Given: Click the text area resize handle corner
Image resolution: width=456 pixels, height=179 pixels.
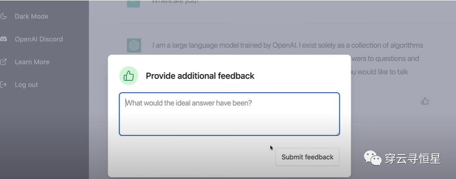Looking at the screenshot, I should click(337, 133).
